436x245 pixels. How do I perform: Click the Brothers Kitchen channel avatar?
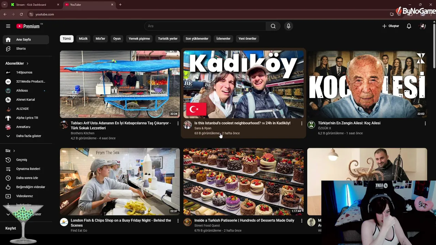coord(64,125)
